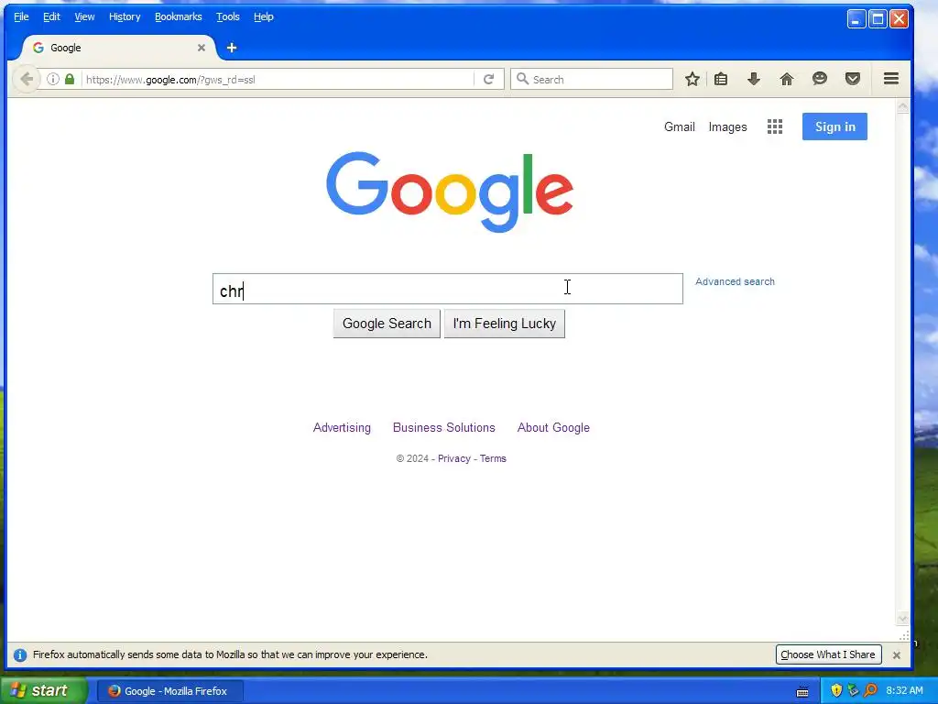The width and height of the screenshot is (938, 704).
Task: Click the blue Sign in button
Action: tap(834, 126)
